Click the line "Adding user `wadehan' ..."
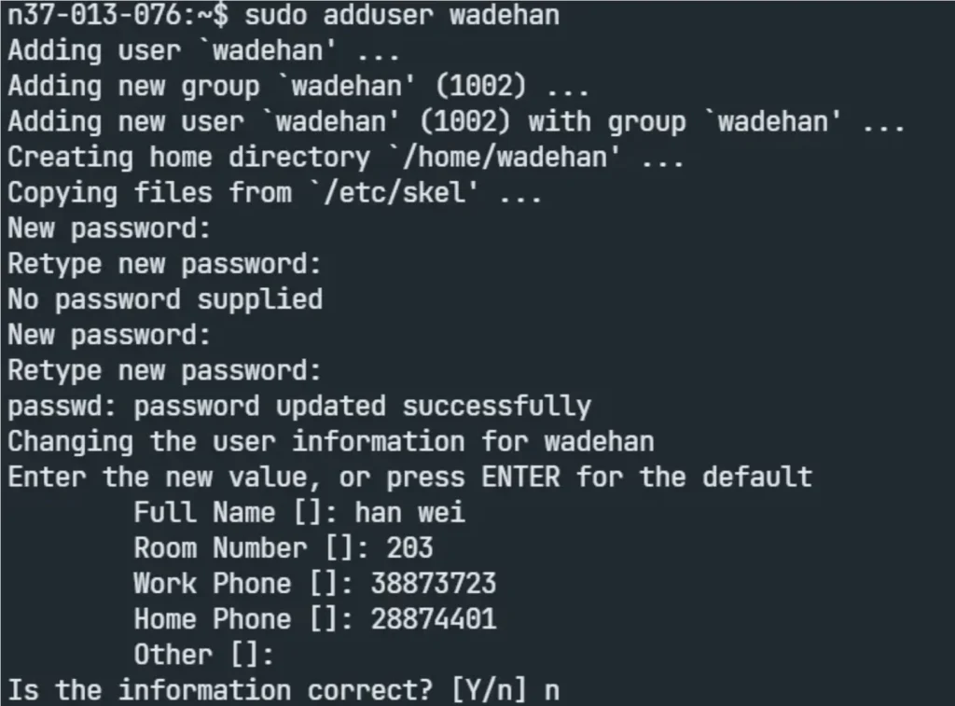 pos(203,51)
